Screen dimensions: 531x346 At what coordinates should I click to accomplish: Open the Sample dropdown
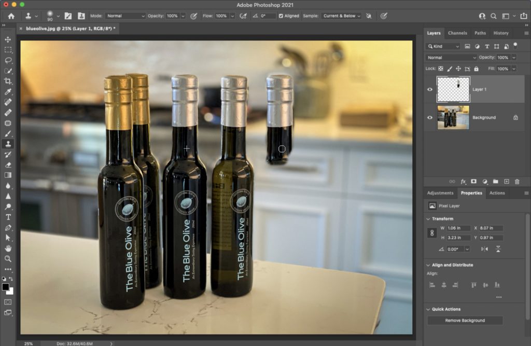(x=342, y=16)
